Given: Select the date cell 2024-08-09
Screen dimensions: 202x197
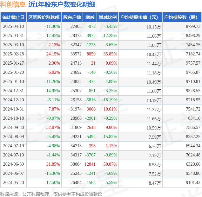Looking at the screenshot, I should point(14,137).
